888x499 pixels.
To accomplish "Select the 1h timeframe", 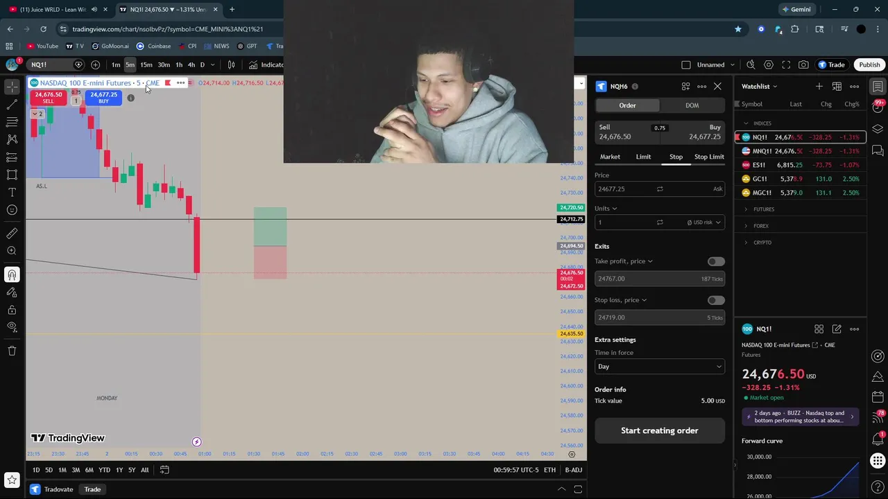I will pos(179,64).
